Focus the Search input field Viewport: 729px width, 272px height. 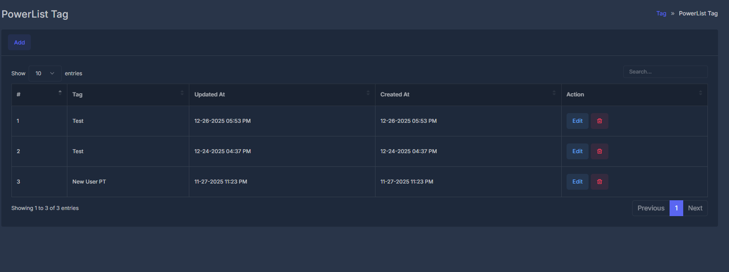(665, 72)
